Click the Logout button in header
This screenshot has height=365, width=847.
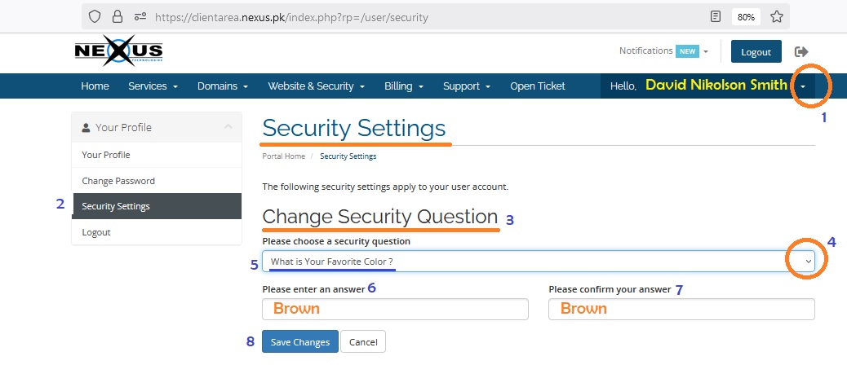pos(756,52)
